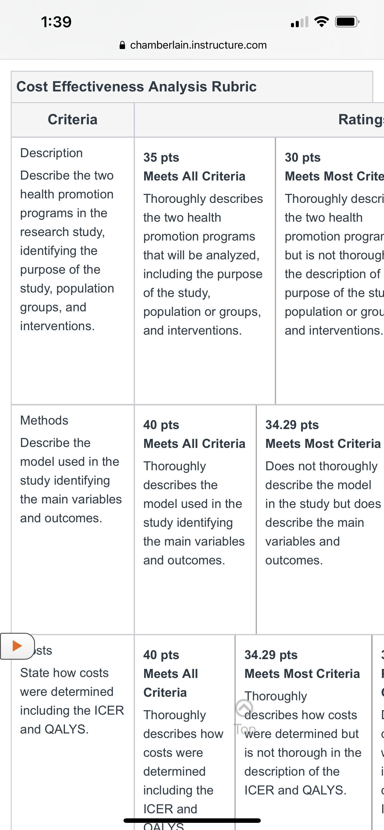The height and width of the screenshot is (830, 384).
Task: Tap the Ratings column header
Action: coord(361,120)
